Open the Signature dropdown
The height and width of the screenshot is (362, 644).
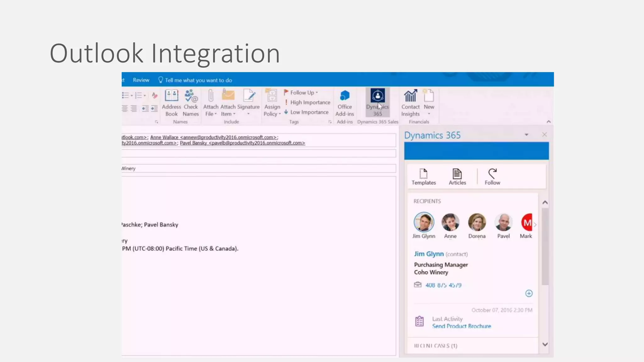click(248, 103)
